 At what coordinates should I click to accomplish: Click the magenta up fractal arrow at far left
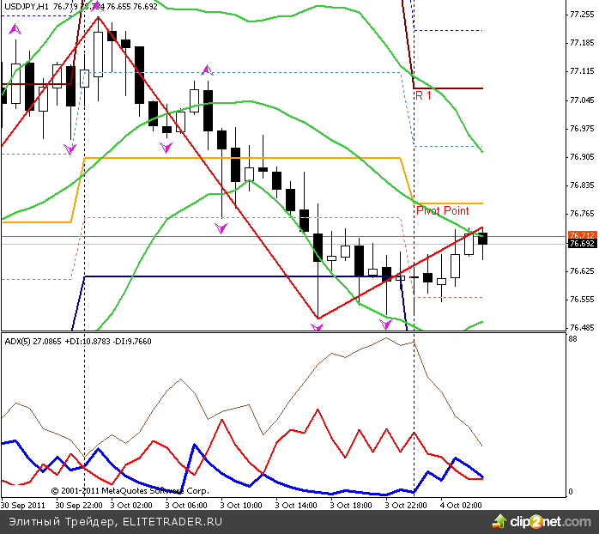(x=14, y=29)
